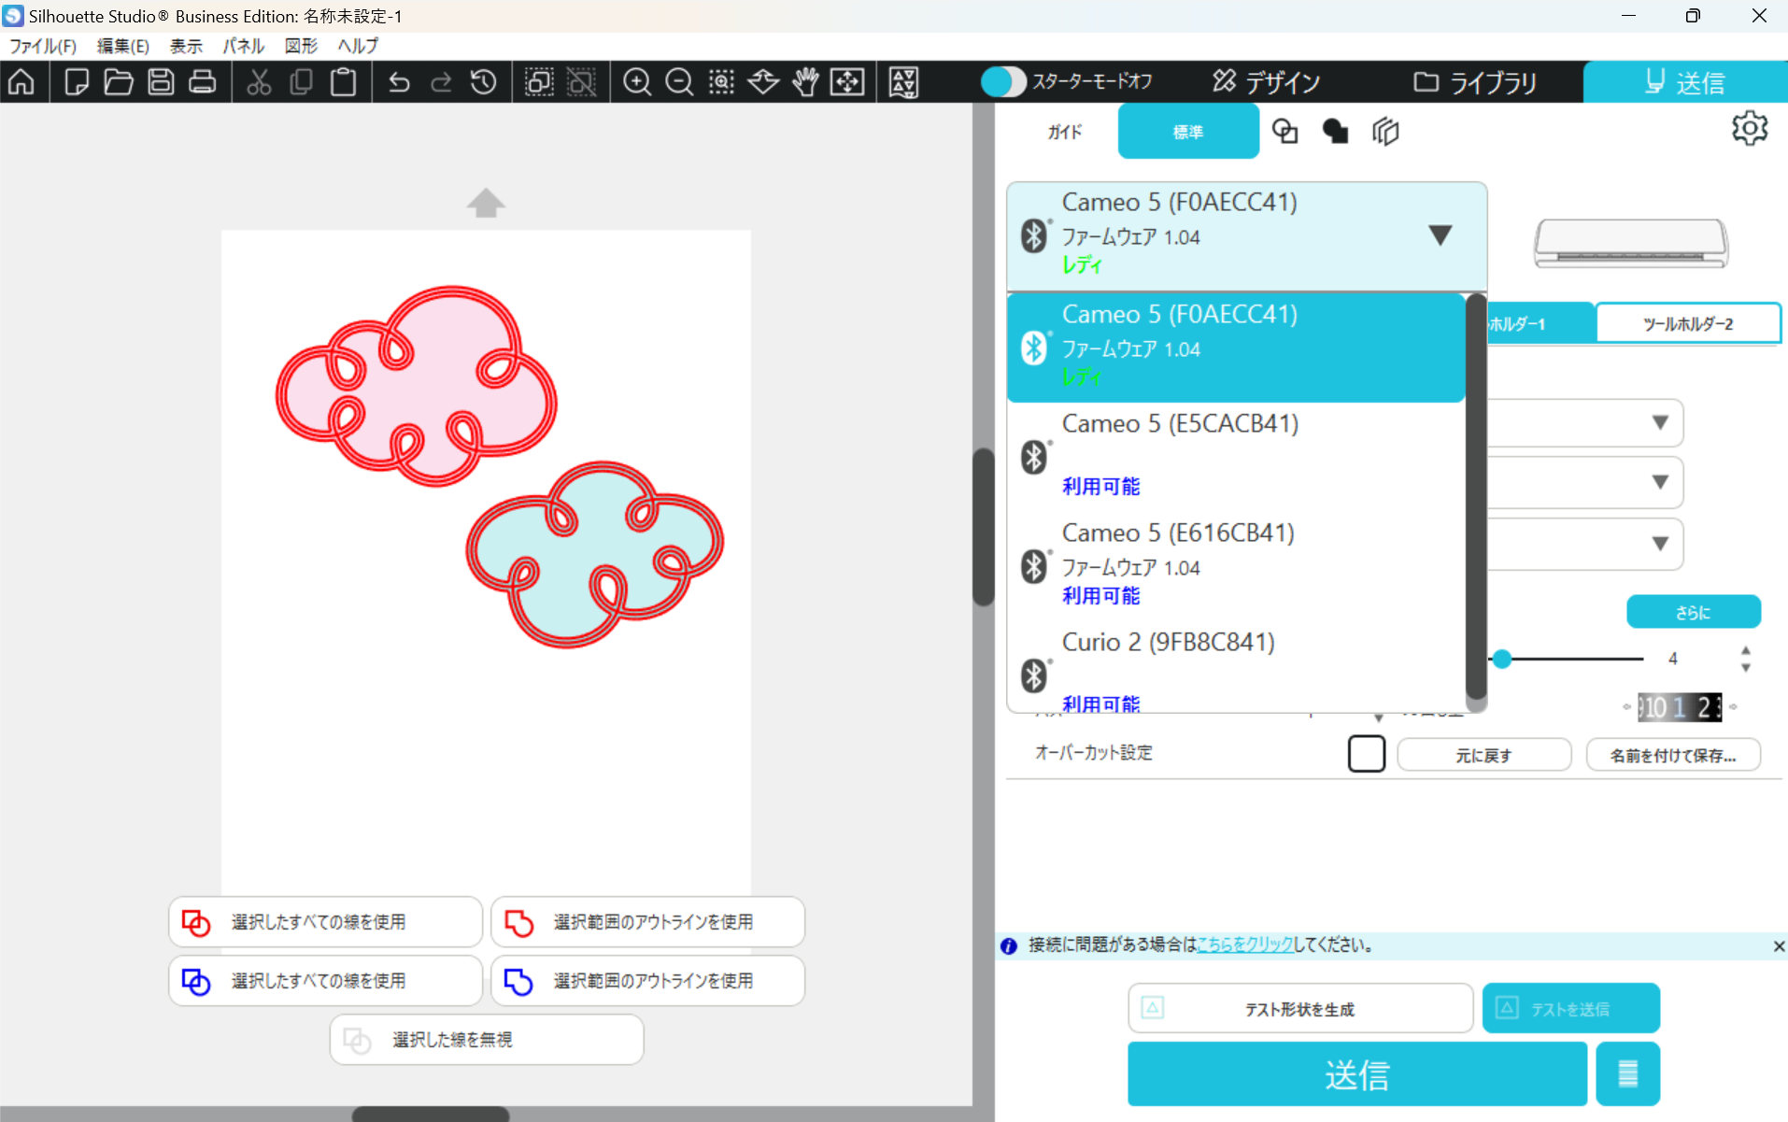
Task: Toggle Starter Mode switch
Action: [1003, 82]
